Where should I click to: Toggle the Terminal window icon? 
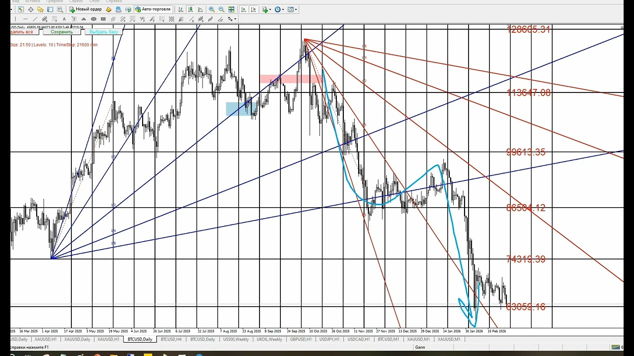[50, 9]
